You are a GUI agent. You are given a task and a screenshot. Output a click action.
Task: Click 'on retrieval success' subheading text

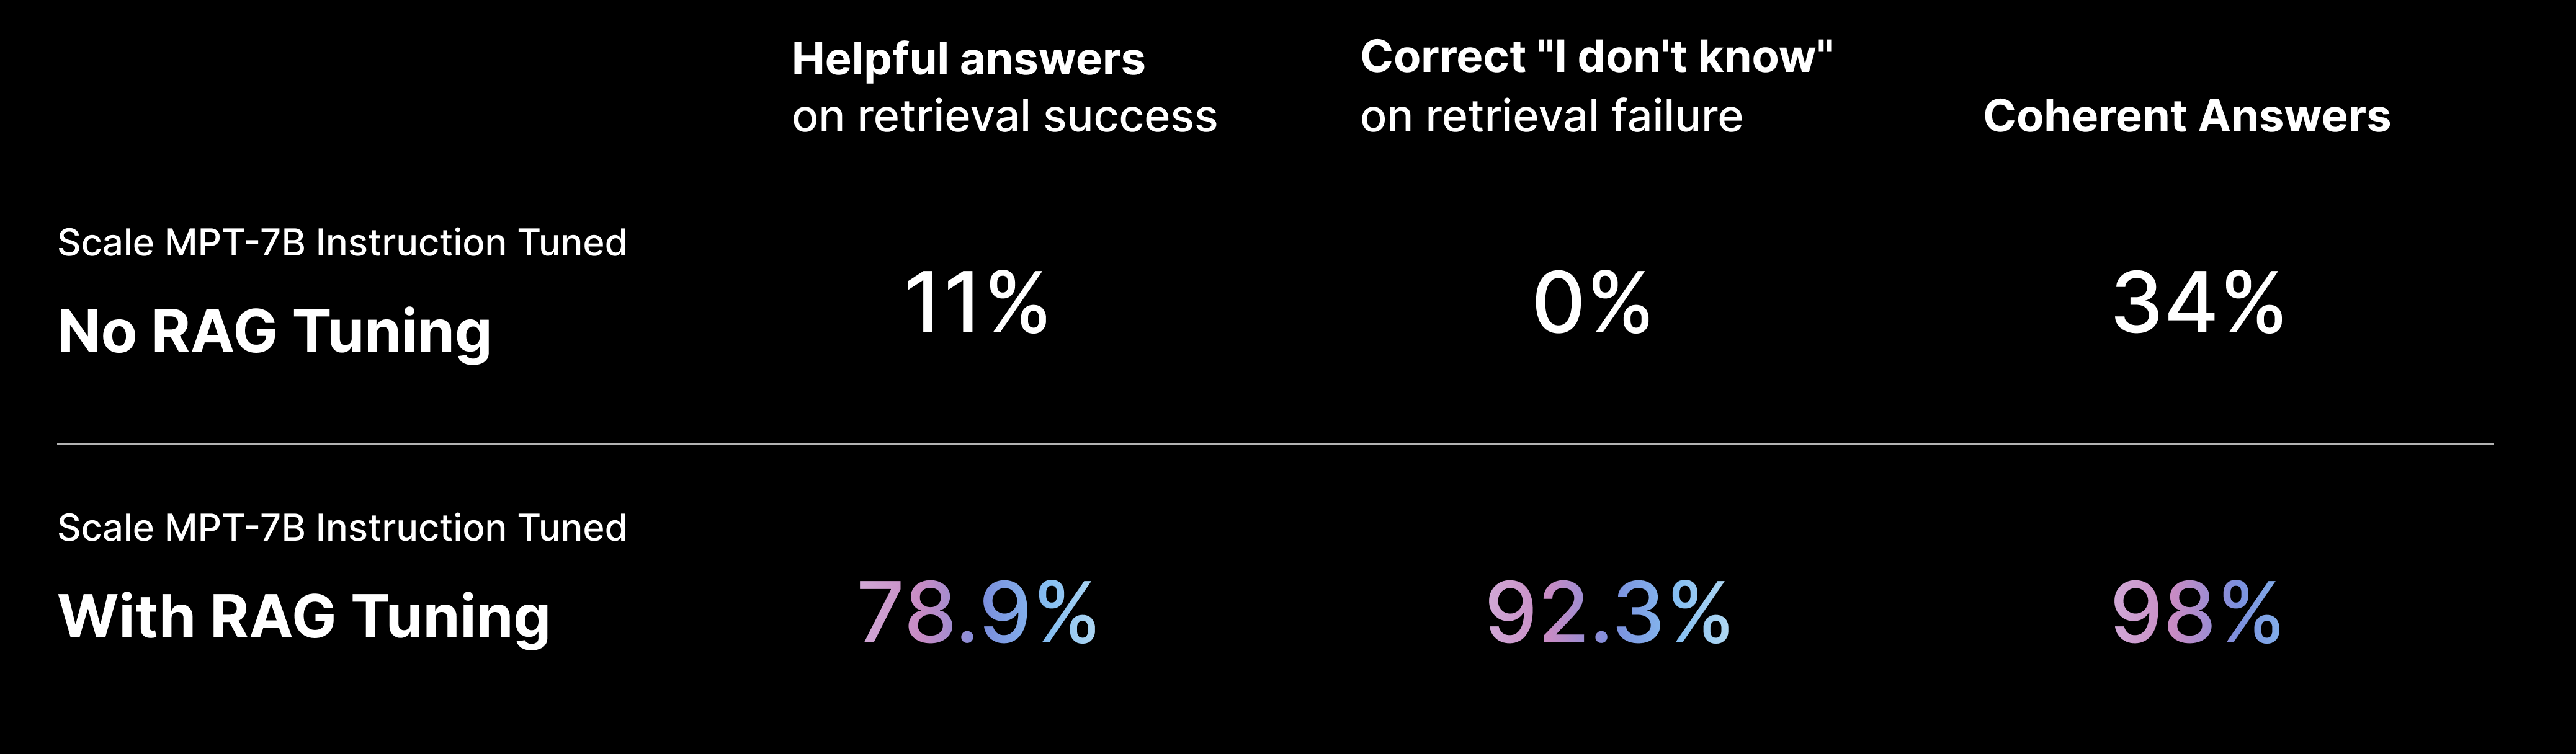click(1004, 117)
